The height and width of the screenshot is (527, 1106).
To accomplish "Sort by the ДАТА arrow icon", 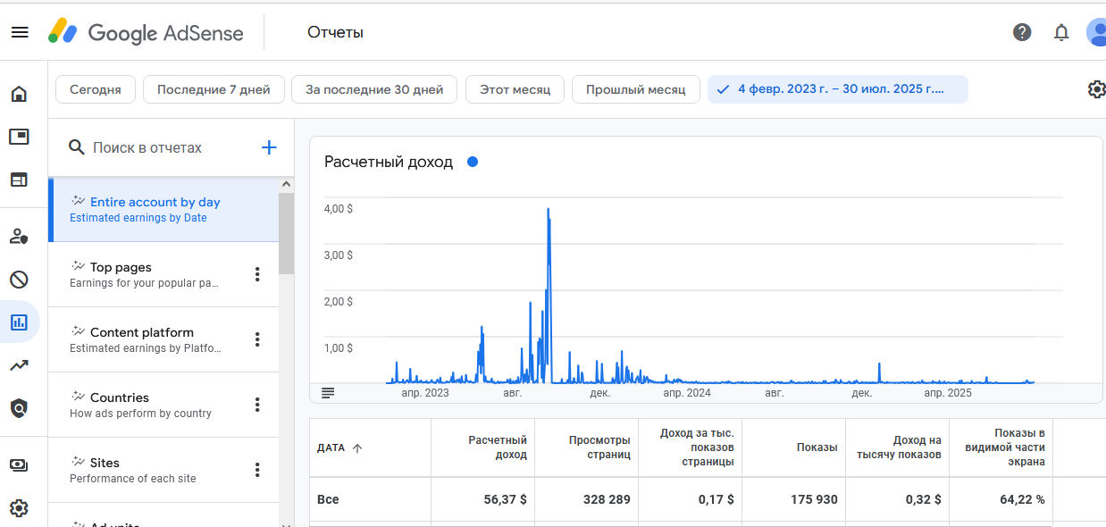I will tap(357, 448).
